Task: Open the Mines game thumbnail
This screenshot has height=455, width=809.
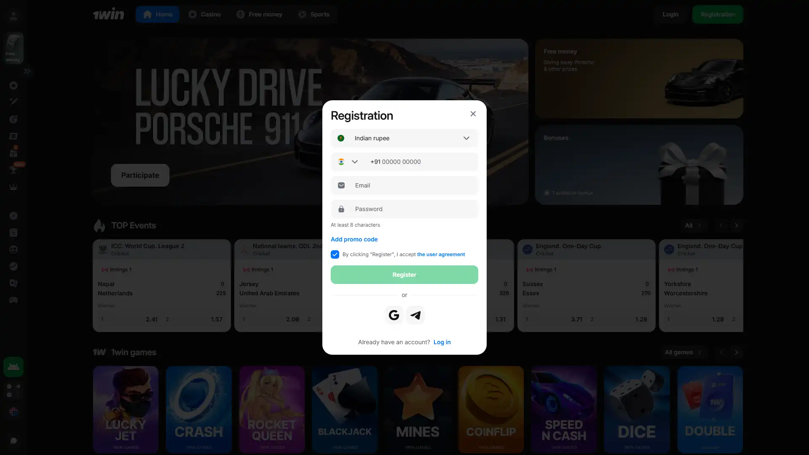Action: tap(418, 409)
